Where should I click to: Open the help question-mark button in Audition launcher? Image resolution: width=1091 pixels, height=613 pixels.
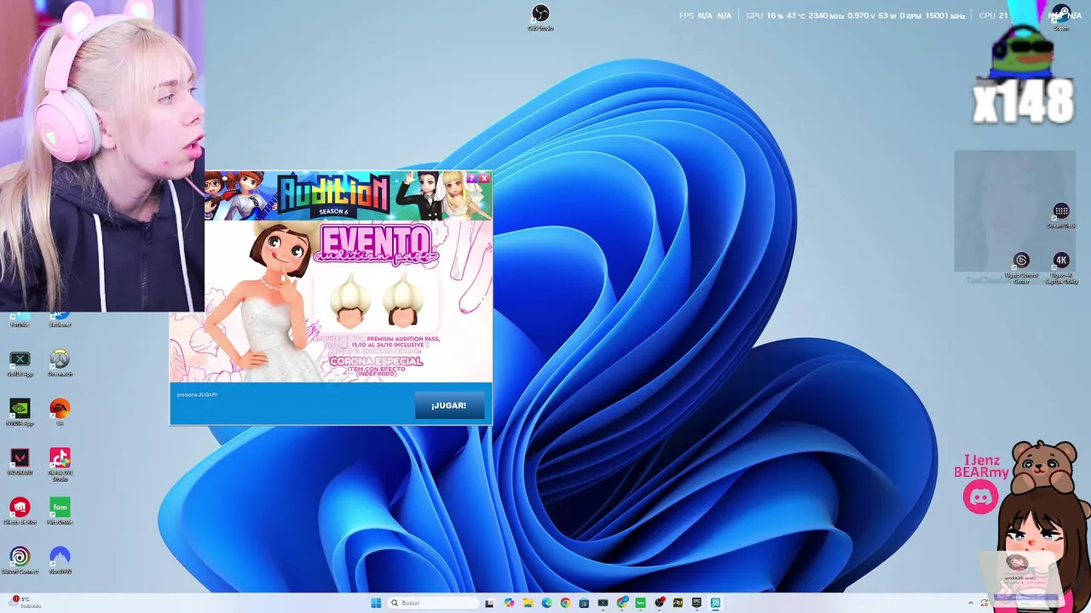(472, 178)
